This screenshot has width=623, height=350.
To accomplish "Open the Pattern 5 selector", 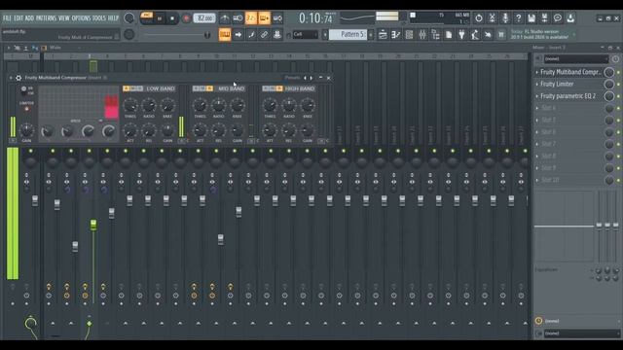I will click(x=348, y=35).
